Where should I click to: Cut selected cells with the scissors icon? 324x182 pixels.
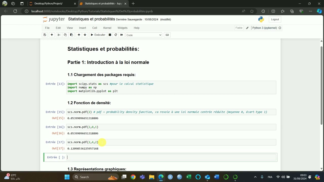(59, 35)
